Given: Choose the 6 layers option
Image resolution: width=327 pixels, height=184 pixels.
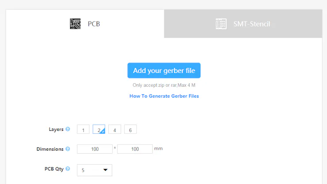Looking at the screenshot, I should (x=130, y=129).
